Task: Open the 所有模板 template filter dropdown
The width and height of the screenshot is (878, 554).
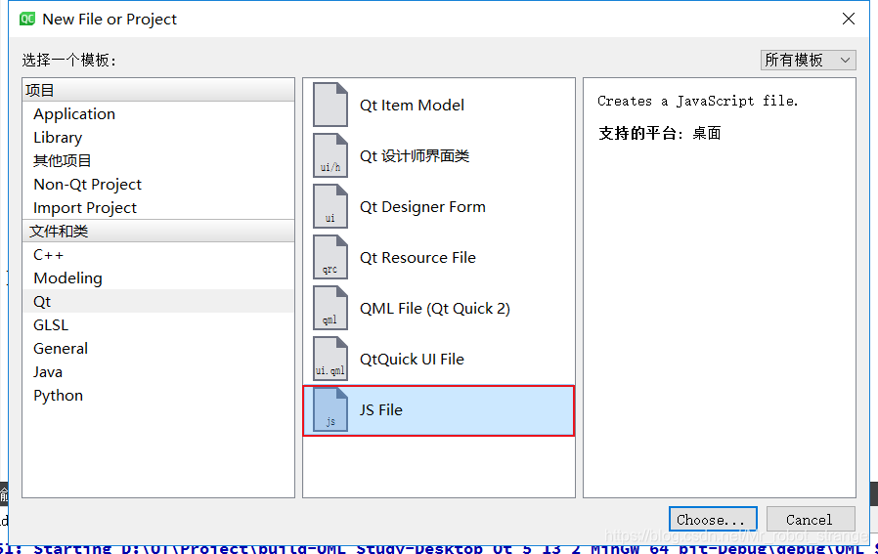Action: 808,60
